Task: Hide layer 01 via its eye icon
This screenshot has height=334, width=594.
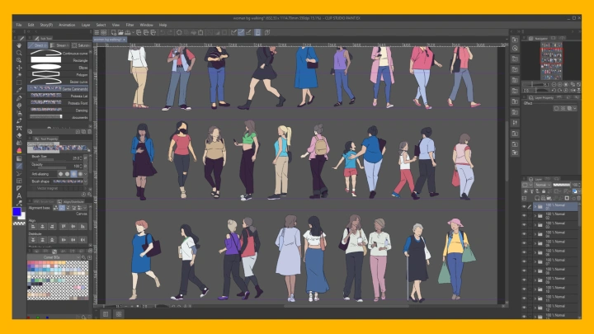Action: (x=525, y=207)
